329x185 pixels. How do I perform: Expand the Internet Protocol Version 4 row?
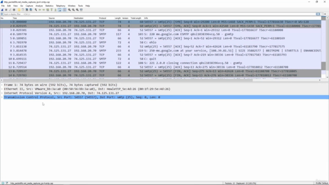click(x=2, y=93)
